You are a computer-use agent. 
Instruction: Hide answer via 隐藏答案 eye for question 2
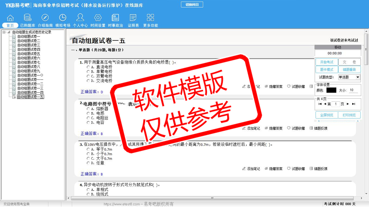click(x=266, y=128)
